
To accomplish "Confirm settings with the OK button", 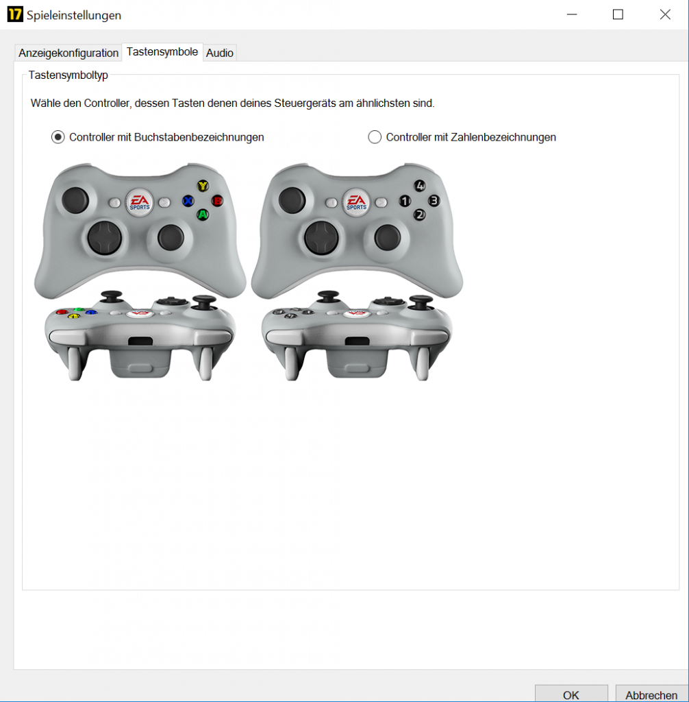I will click(571, 694).
